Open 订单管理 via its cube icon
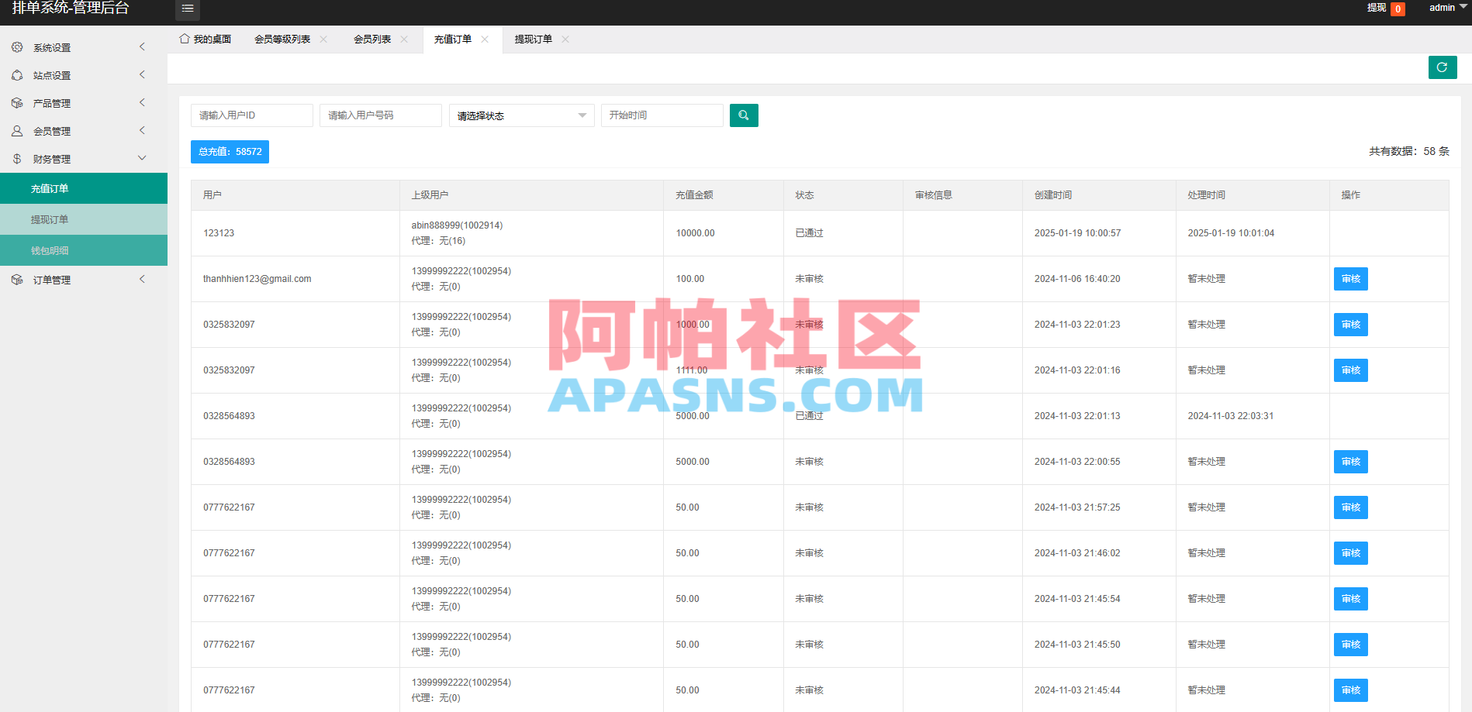The height and width of the screenshot is (712, 1472). tap(17, 279)
